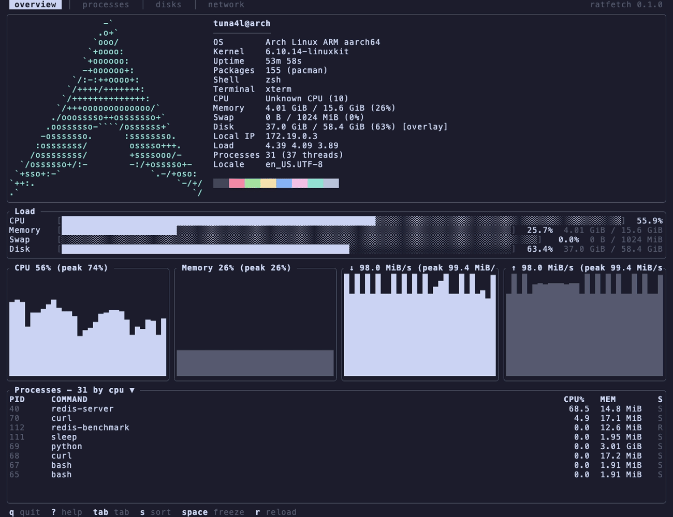This screenshot has width=673, height=517.
Task: Click the Uptime value 53m 58s
Action: click(284, 61)
